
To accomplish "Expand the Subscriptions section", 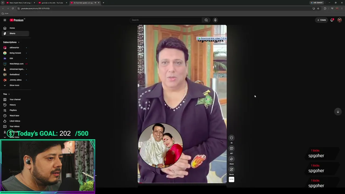I will click(x=11, y=42).
